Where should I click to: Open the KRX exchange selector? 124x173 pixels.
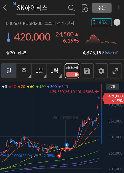pyautogui.click(x=102, y=22)
